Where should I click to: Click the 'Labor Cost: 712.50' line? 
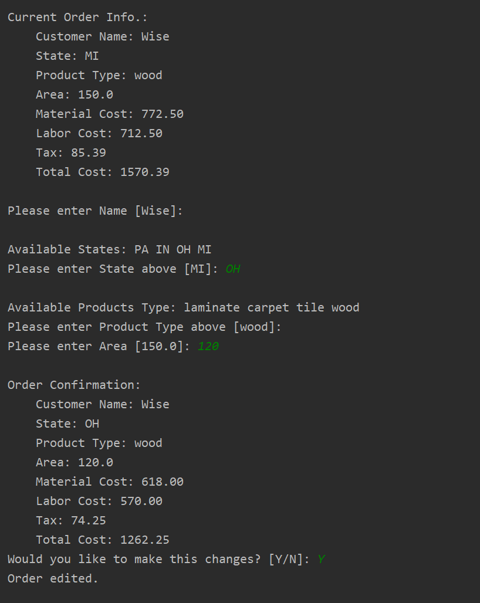(x=99, y=133)
